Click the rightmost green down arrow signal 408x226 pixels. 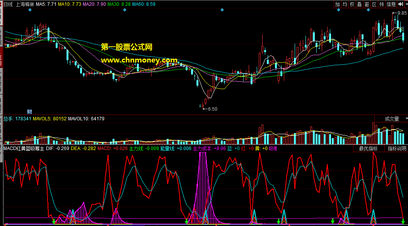(x=403, y=221)
